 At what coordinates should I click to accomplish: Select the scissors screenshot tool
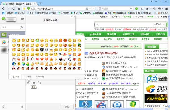click(34, 83)
